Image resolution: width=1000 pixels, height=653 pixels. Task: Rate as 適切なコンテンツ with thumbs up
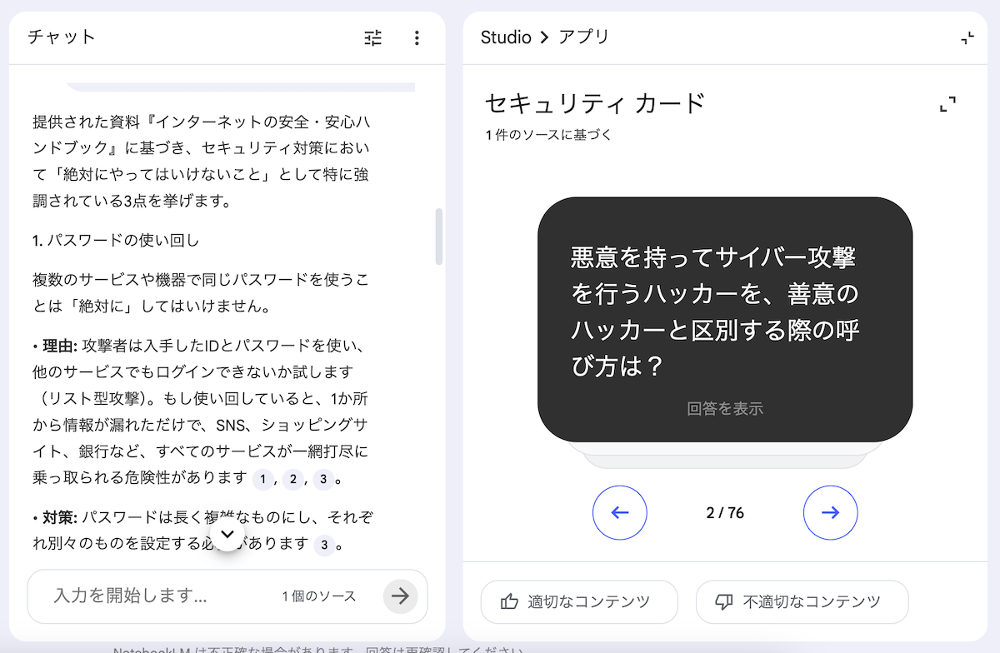pyautogui.click(x=579, y=601)
